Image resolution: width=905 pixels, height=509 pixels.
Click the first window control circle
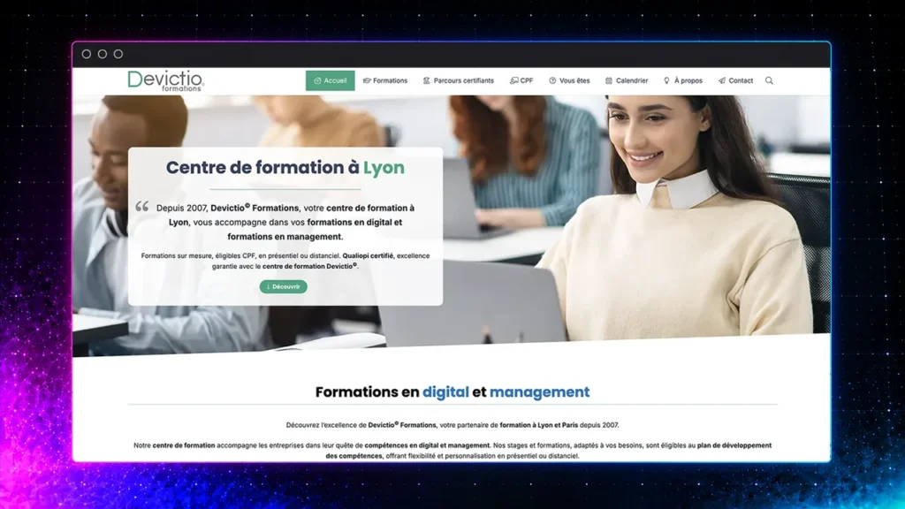point(87,54)
